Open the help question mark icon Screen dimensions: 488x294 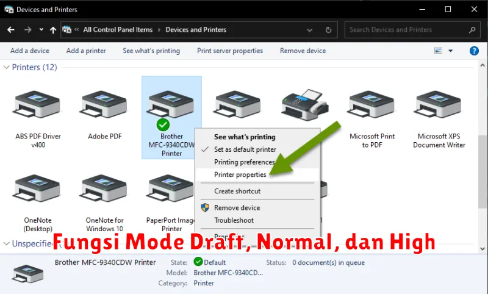[x=474, y=51]
